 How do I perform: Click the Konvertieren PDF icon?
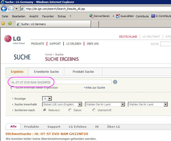click(91, 16)
